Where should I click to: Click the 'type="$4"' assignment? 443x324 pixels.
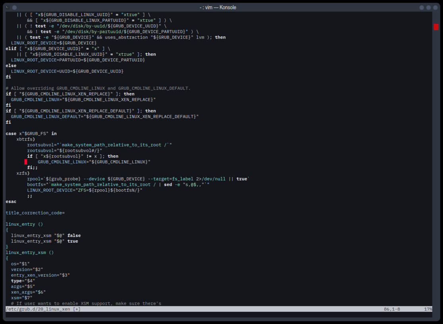[x=23, y=280]
